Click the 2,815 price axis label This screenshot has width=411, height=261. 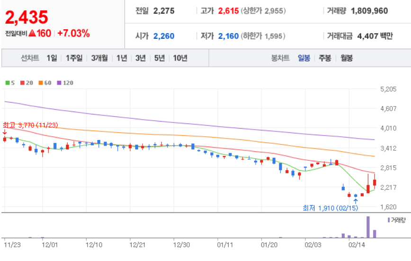point(388,167)
